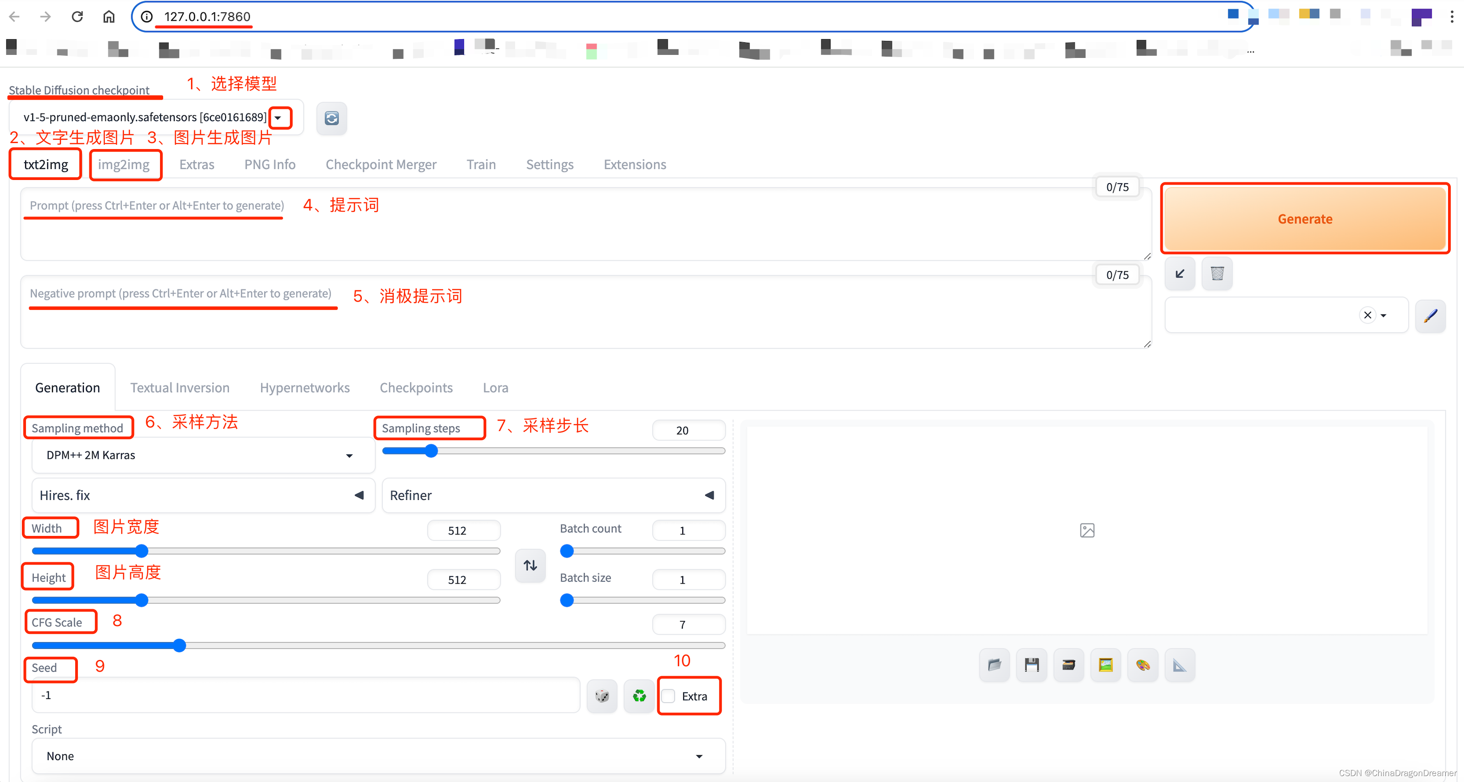Adjust the Batch size slider
Screen dimensions: 1464x782
click(x=643, y=601)
